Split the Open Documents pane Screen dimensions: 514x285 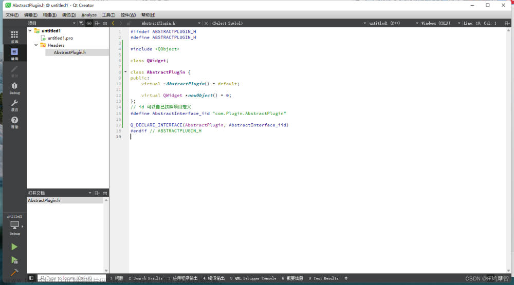97,193
